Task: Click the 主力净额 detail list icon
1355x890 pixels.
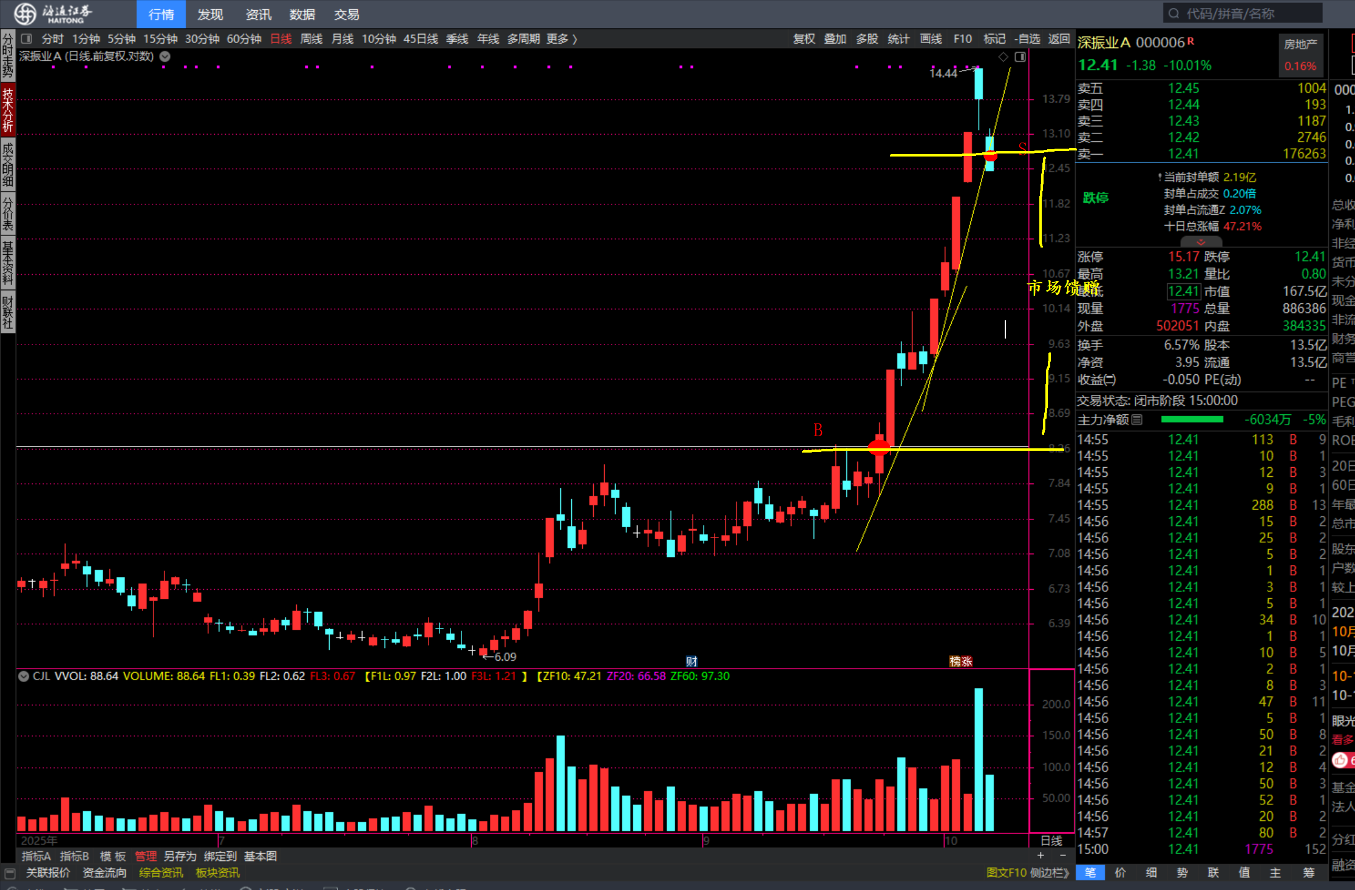Action: (1137, 419)
